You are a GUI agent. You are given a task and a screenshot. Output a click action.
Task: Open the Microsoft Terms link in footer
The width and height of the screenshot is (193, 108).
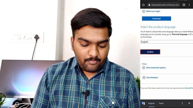tap(189, 88)
